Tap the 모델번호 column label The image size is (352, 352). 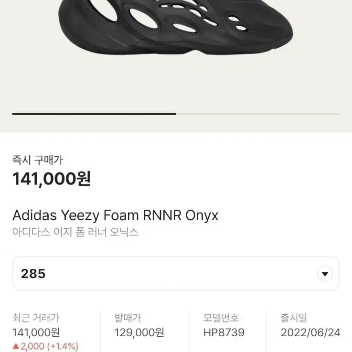221,318
